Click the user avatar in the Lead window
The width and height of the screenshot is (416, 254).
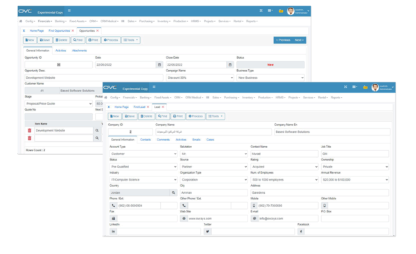(x=375, y=87)
